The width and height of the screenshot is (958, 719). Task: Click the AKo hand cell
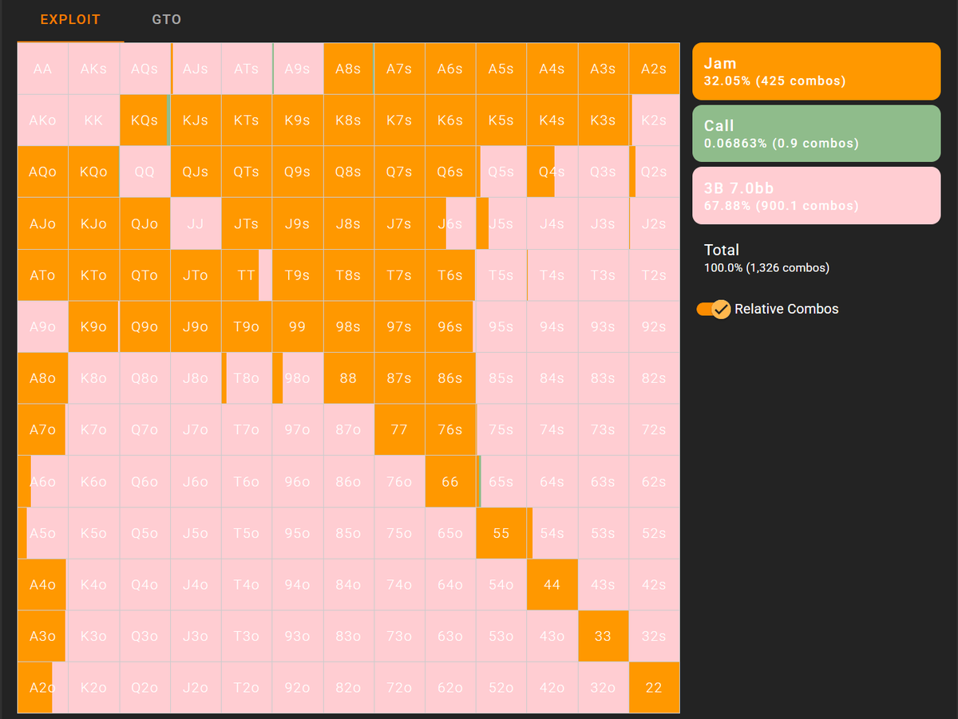[42, 120]
